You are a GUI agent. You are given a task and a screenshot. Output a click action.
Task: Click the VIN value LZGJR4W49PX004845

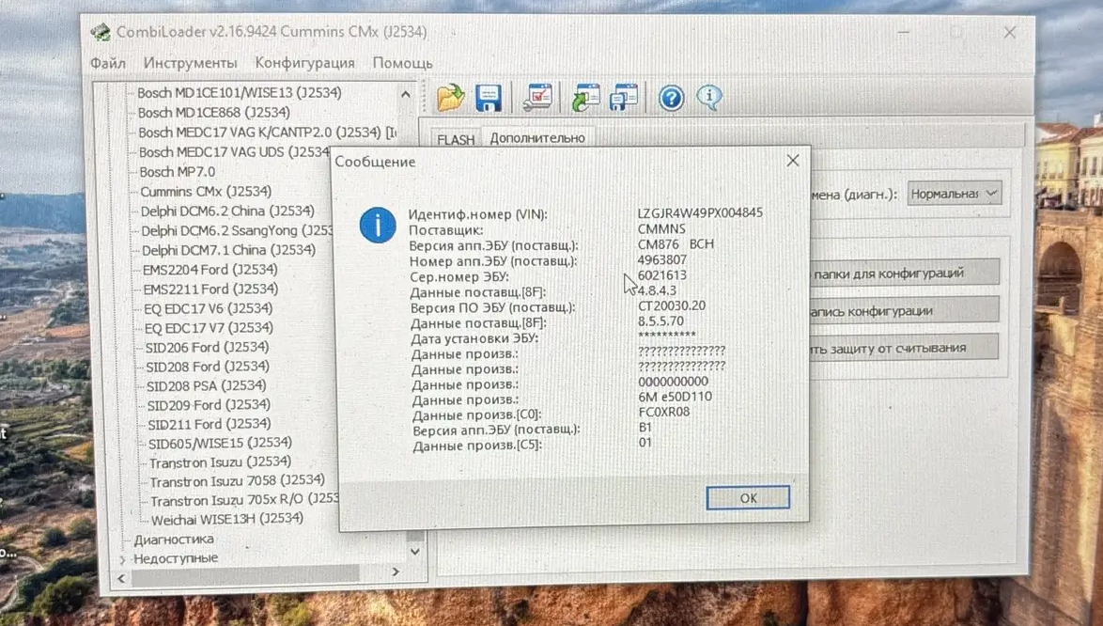click(x=700, y=212)
